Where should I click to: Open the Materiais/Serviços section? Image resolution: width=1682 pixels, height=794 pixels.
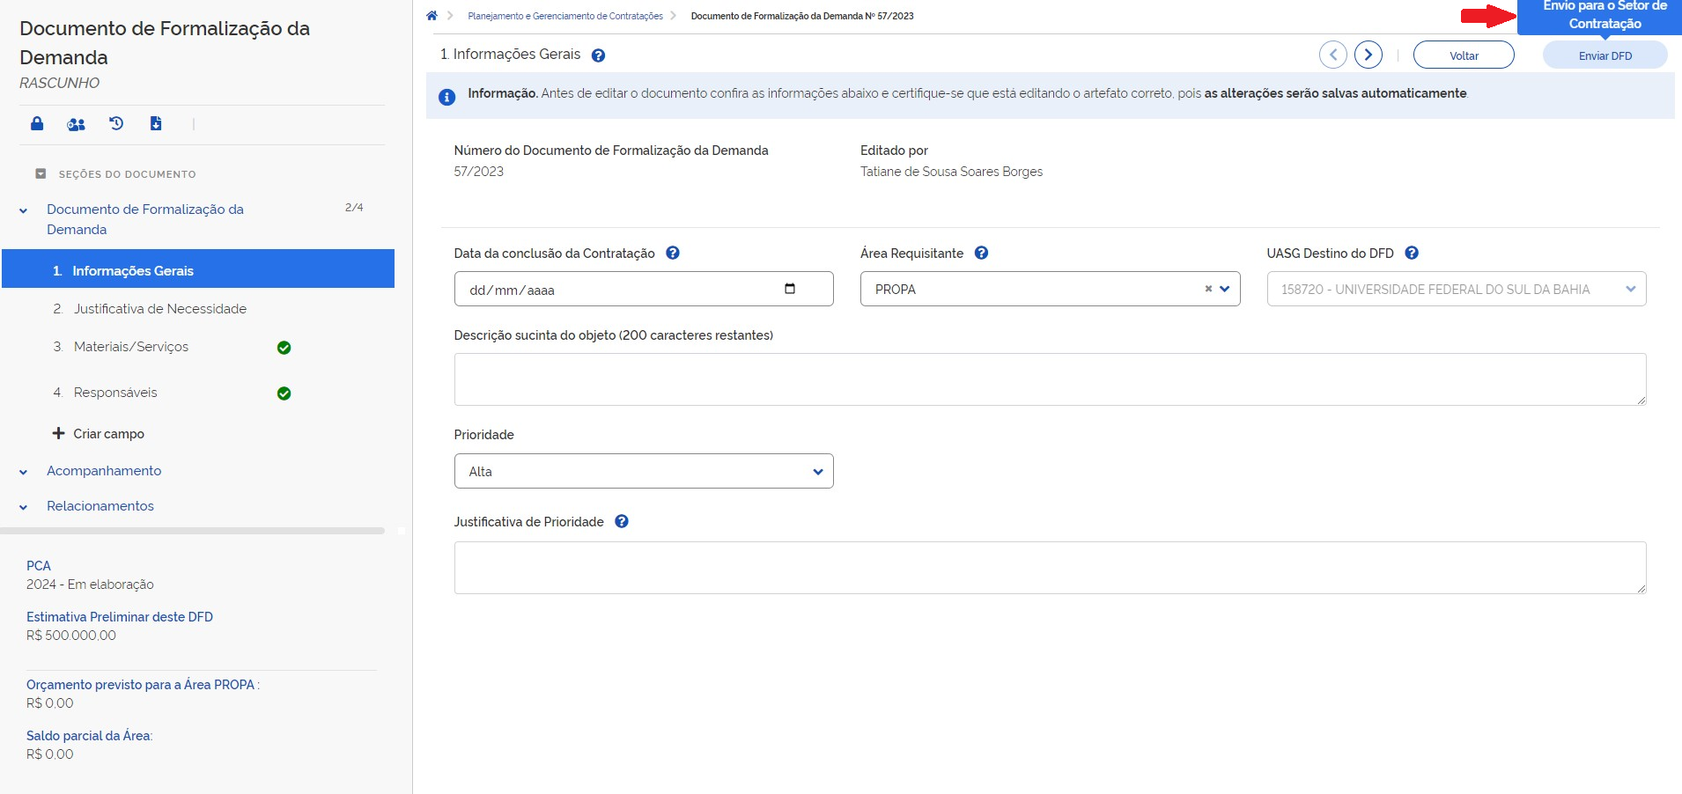[x=130, y=347]
